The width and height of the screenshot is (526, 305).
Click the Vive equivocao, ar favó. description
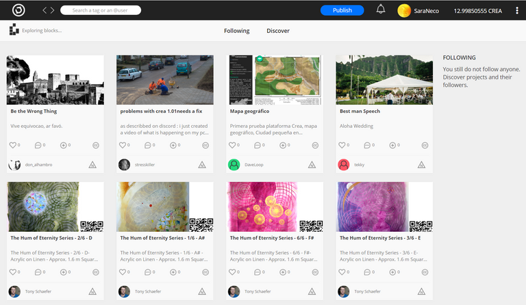pyautogui.click(x=36, y=127)
